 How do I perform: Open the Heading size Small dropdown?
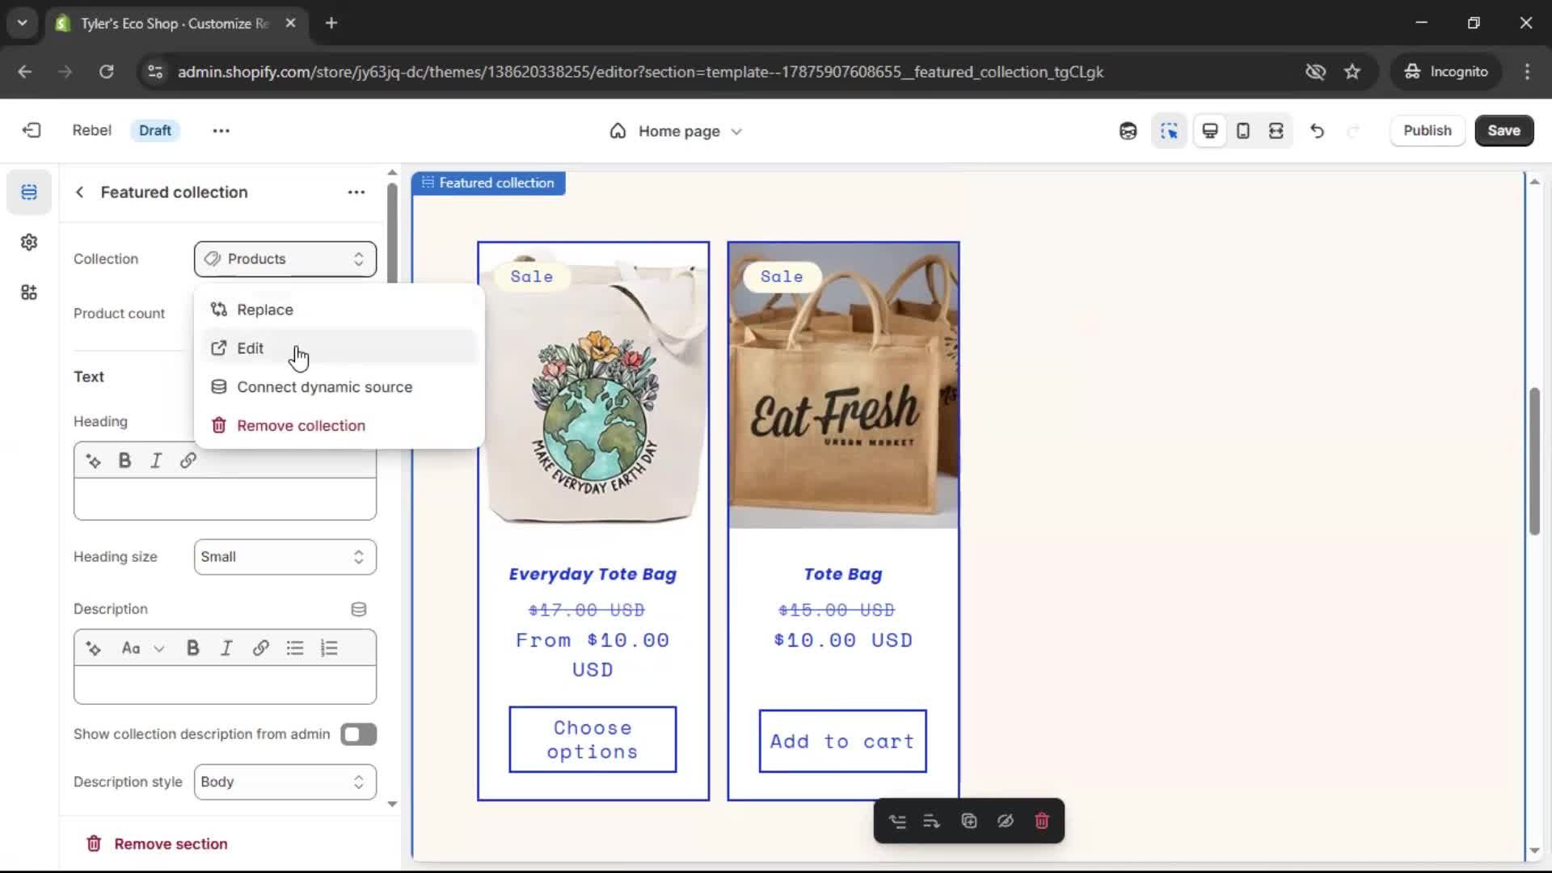285,557
